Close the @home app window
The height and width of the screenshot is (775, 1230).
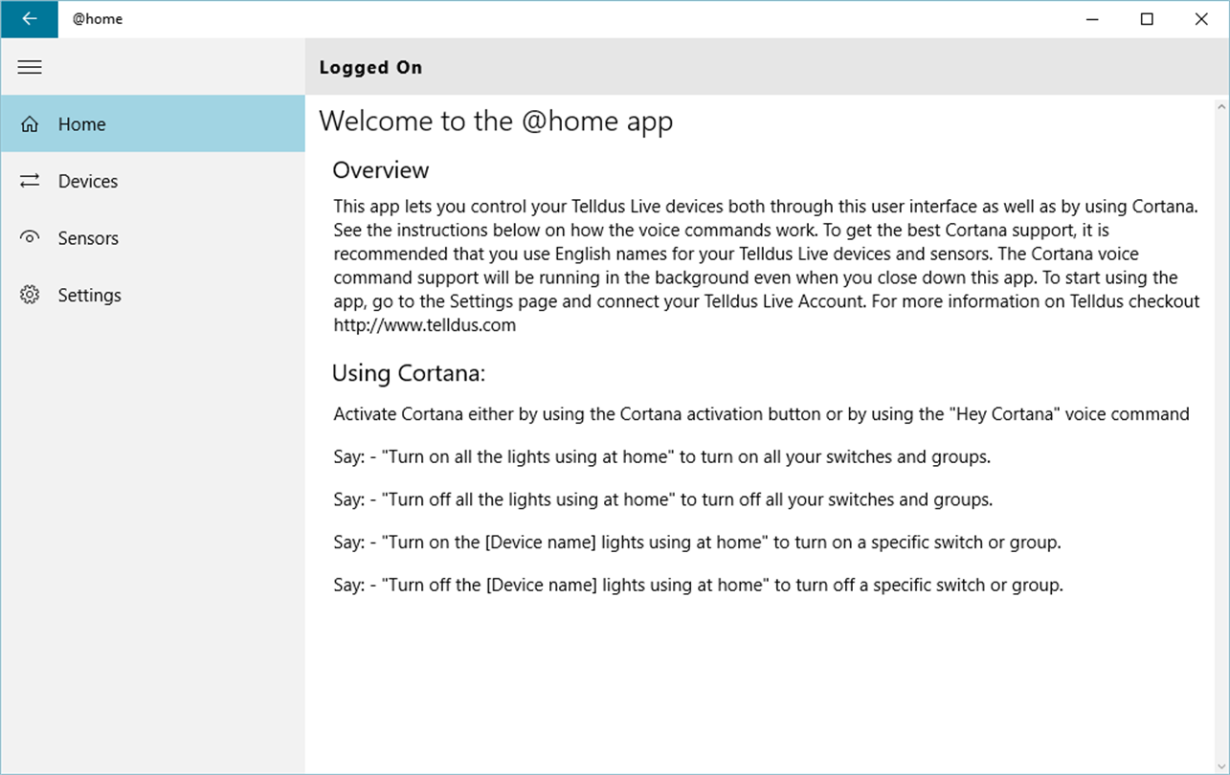pos(1201,19)
